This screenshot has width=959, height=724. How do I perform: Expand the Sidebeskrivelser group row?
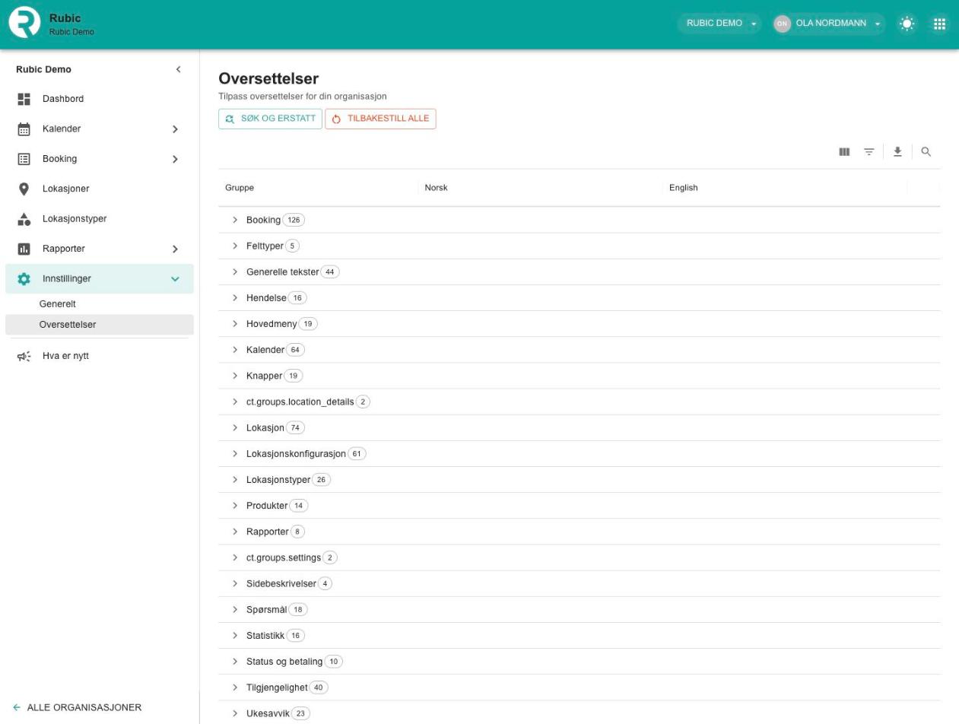point(235,584)
